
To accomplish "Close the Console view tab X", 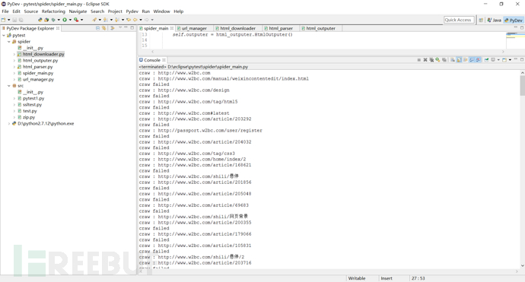I will (164, 60).
